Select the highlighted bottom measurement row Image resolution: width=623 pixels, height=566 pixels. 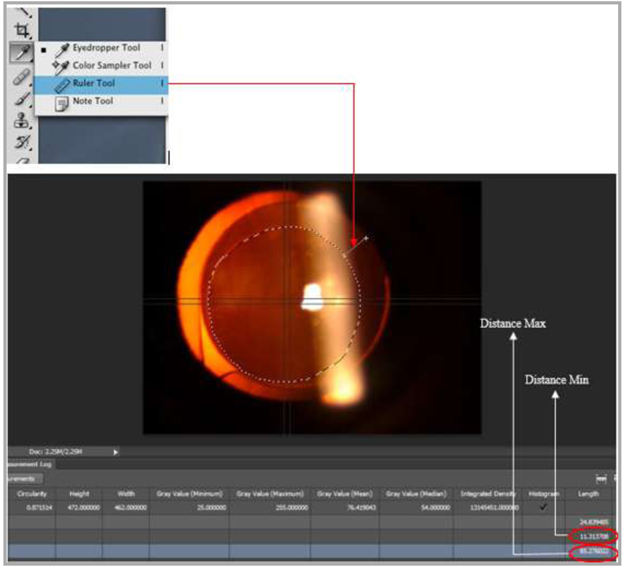pyautogui.click(x=280, y=552)
